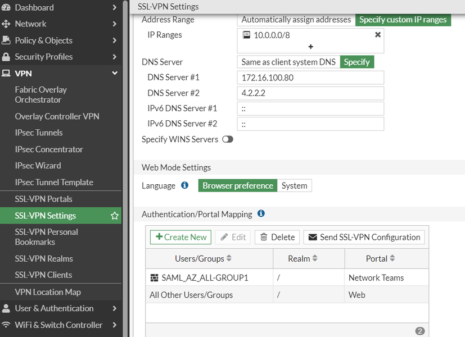Click the DNS Server #1 input field
The image size is (465, 337).
click(x=310, y=78)
